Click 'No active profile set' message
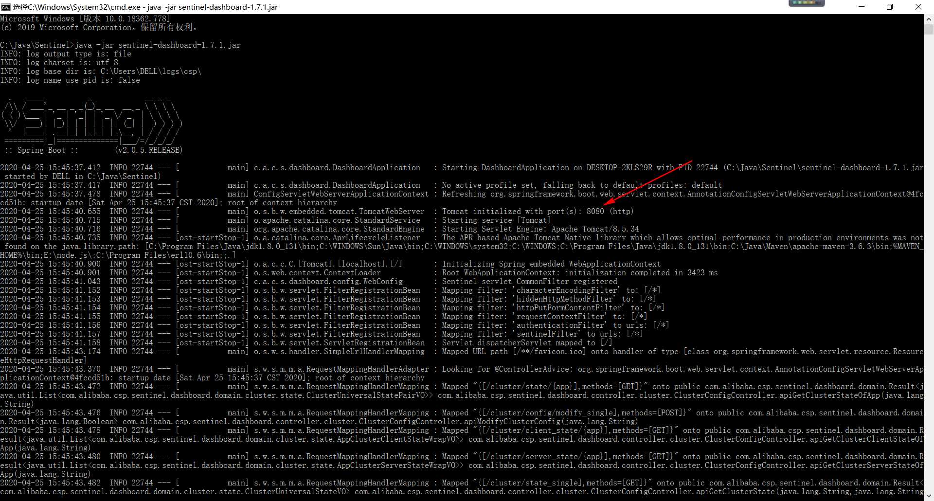Screen dimensions: 934x501 pyautogui.click(x=582, y=185)
